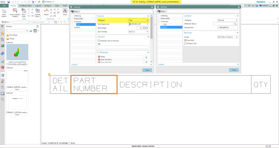Open the Category dropdown showing General
This screenshot has width=279, height=148.
tap(228, 20)
